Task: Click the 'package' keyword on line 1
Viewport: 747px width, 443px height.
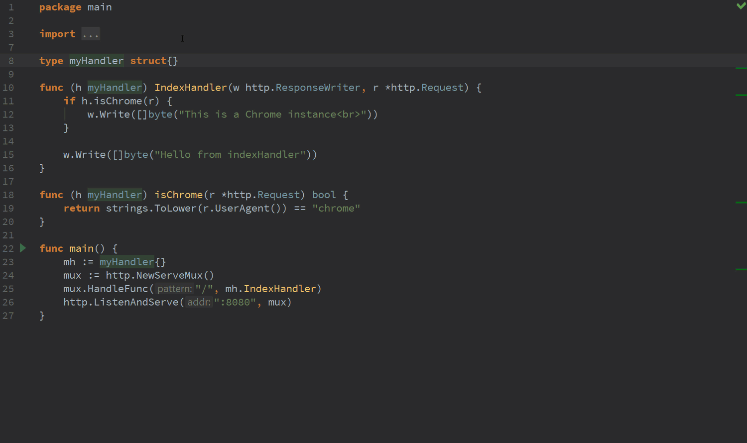Action: click(x=60, y=7)
